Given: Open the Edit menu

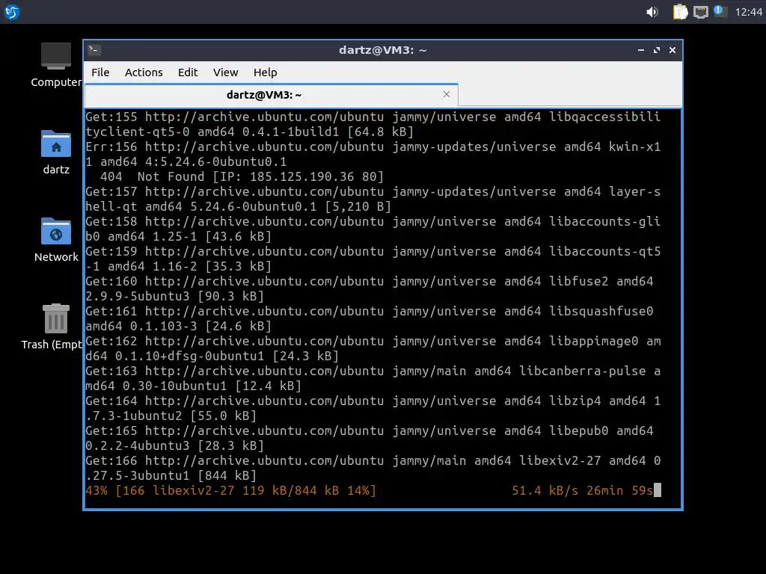Looking at the screenshot, I should tap(188, 72).
